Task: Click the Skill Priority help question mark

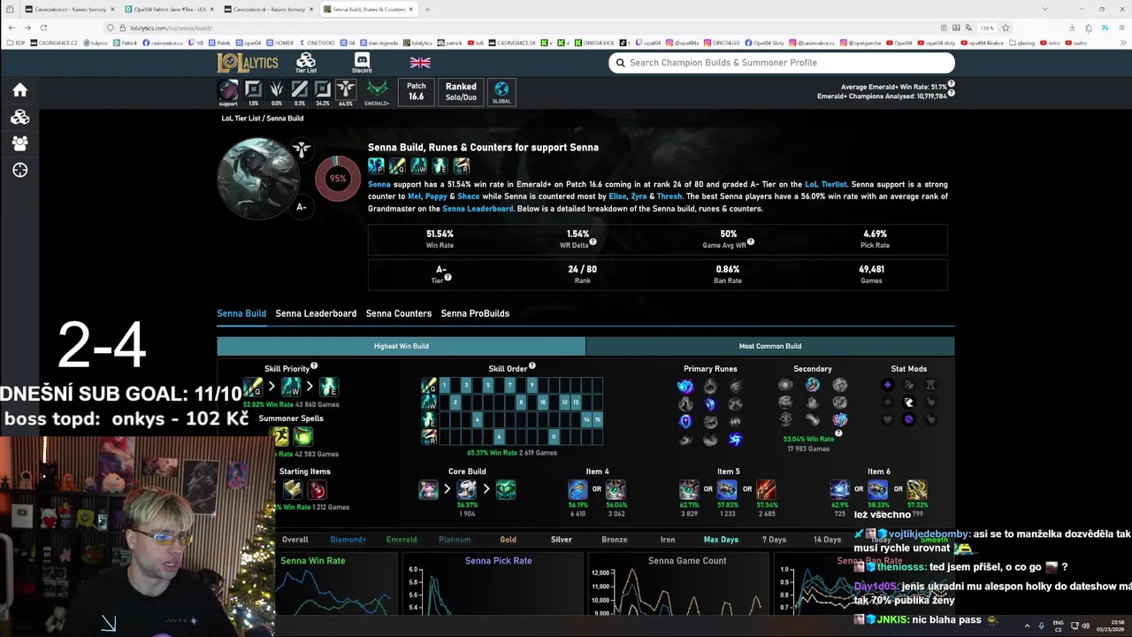Action: (x=314, y=365)
